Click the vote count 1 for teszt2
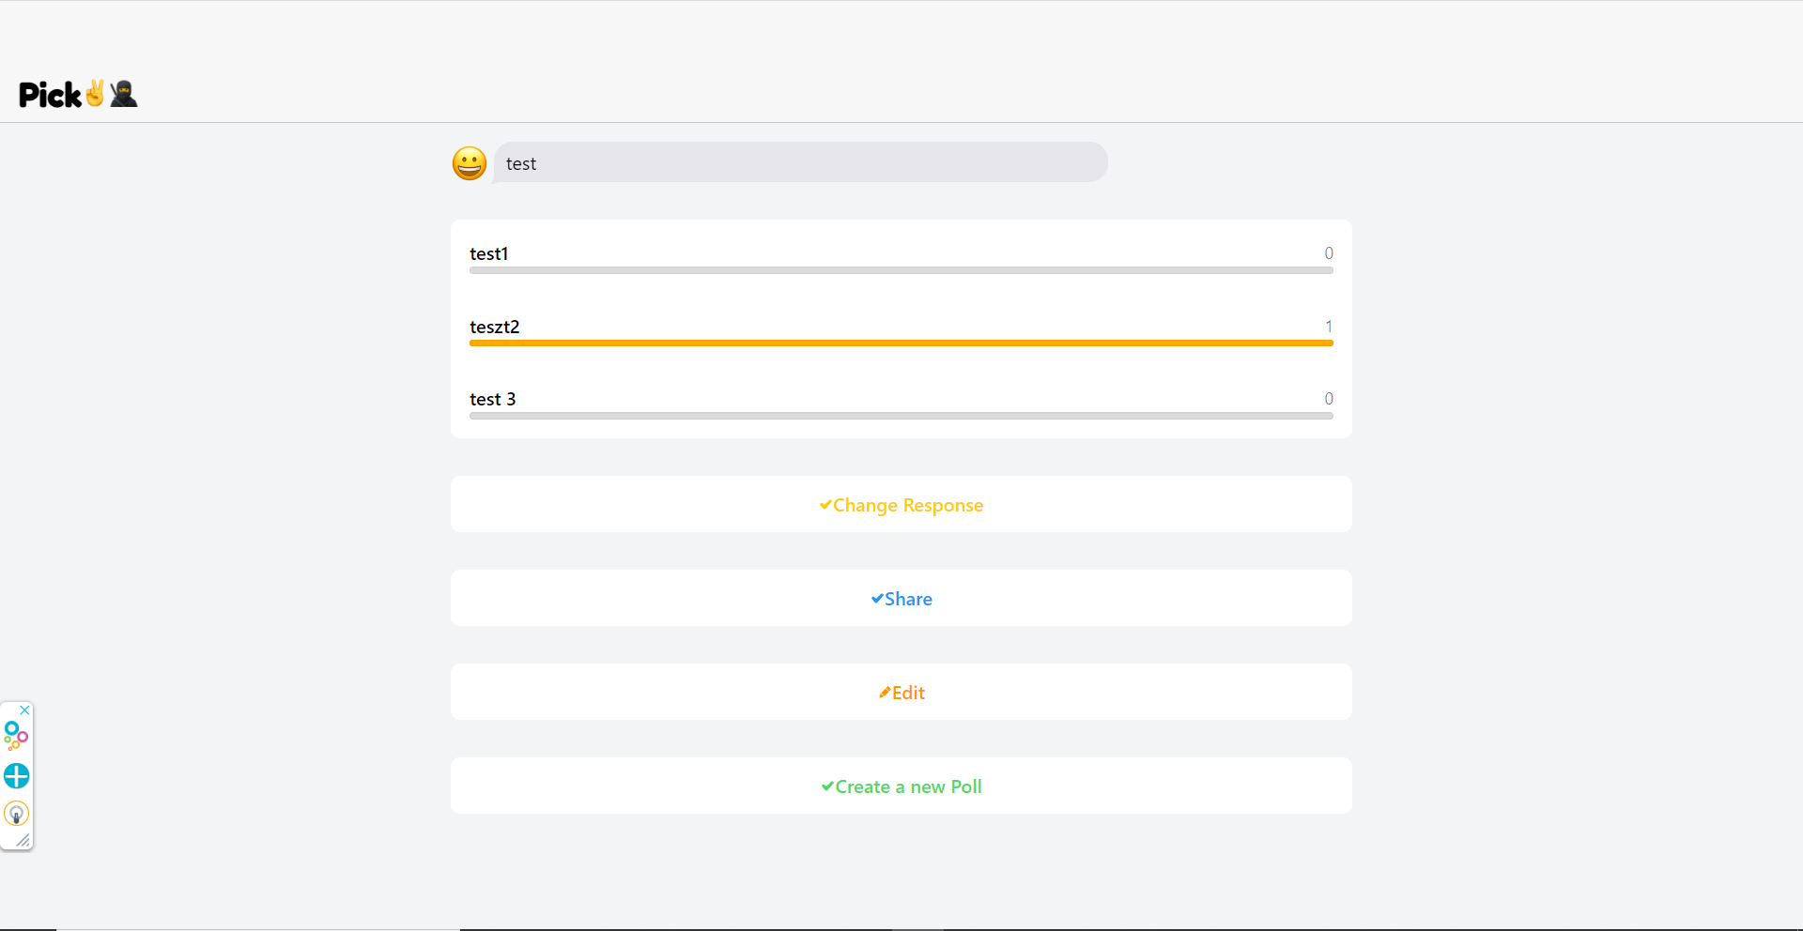Viewport: 1803px width, 931px height. point(1329,327)
